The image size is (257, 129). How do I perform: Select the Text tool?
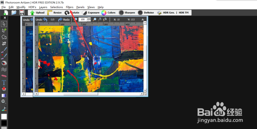4,82
